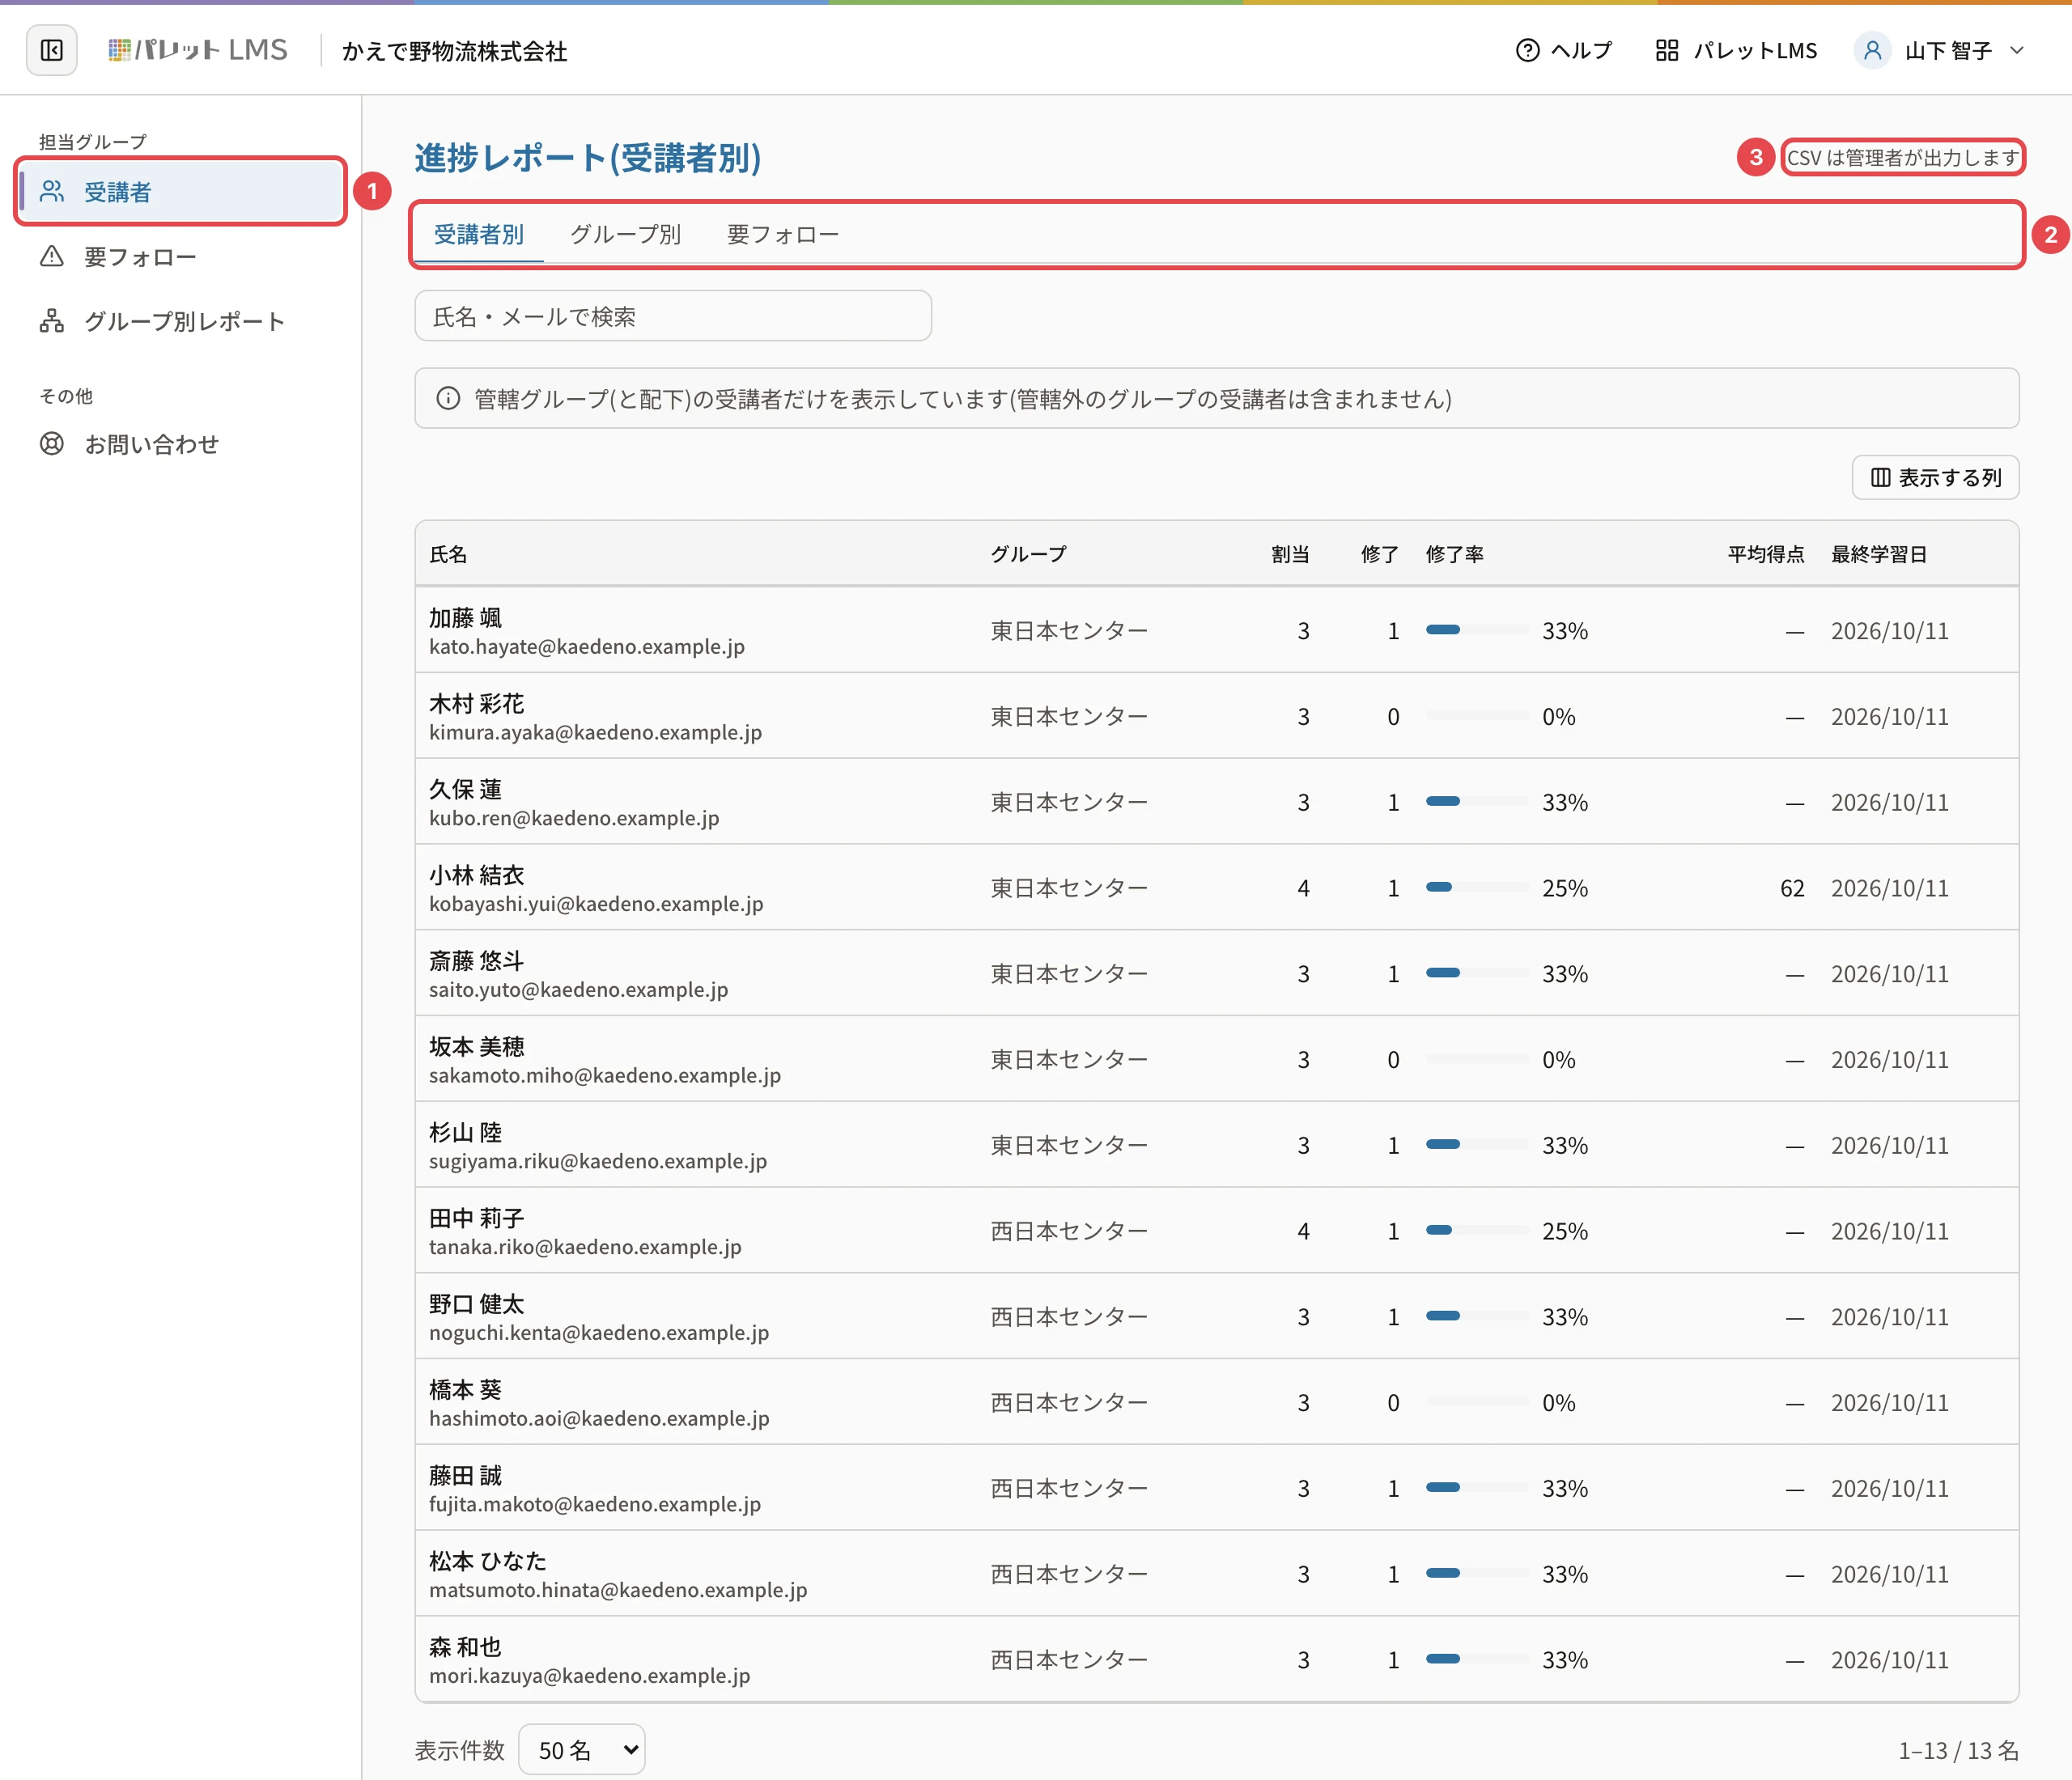Image resolution: width=2072 pixels, height=1780 pixels.
Task: Click the グループ別レポート hierarchy icon
Action: click(52, 321)
